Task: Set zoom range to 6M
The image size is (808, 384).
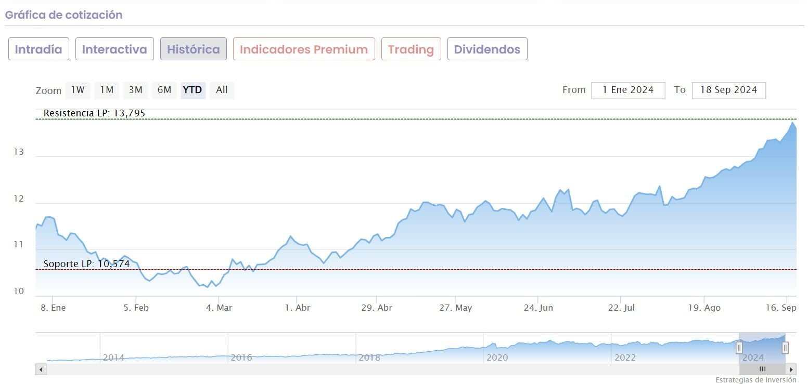Action: point(164,90)
